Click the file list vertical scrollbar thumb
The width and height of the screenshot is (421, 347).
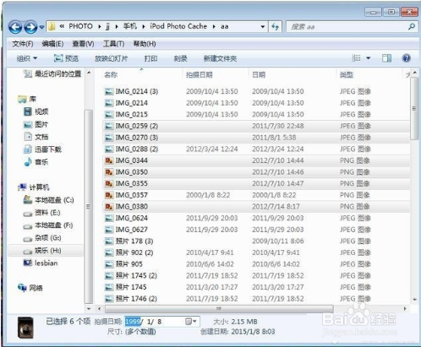(414, 109)
